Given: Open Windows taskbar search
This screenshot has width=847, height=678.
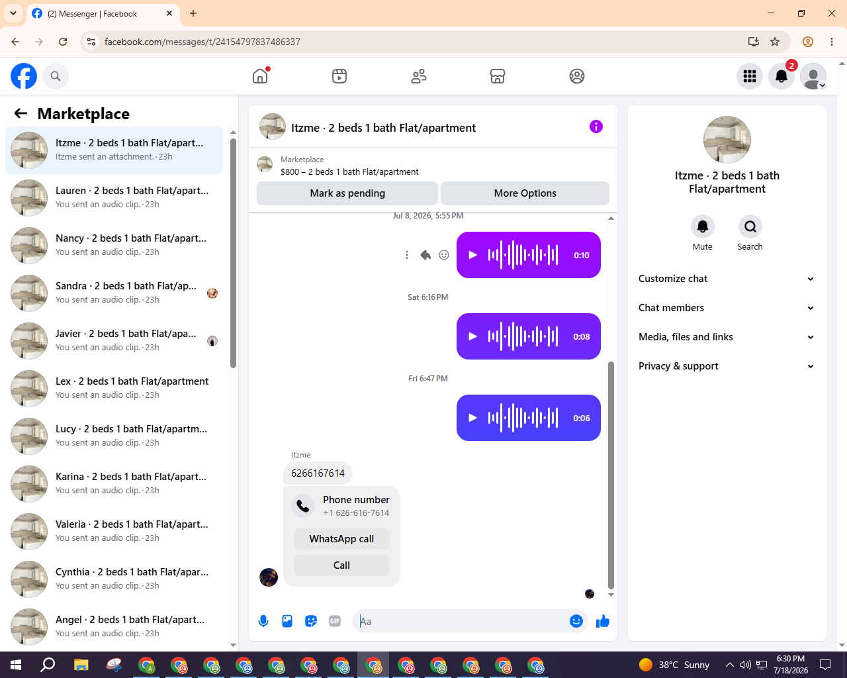Looking at the screenshot, I should [x=48, y=665].
